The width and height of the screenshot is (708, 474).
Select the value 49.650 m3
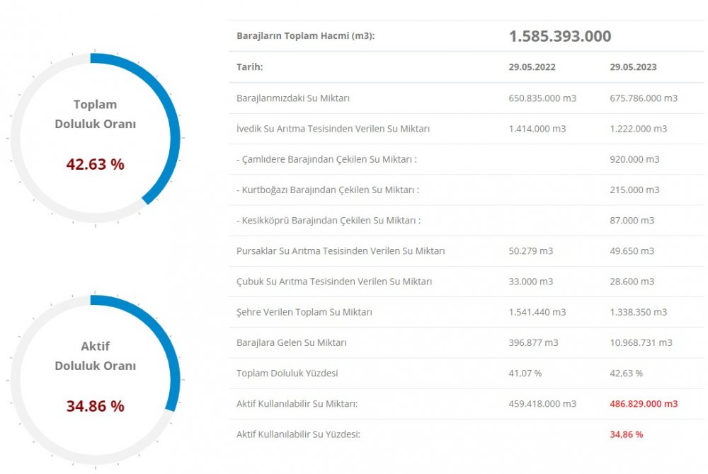(632, 250)
